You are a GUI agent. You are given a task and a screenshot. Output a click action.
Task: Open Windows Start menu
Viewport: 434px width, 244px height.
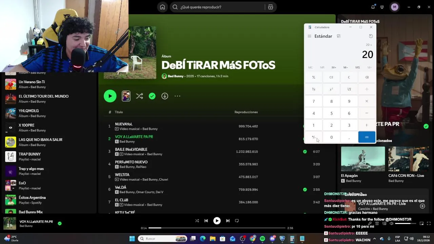click(132, 239)
